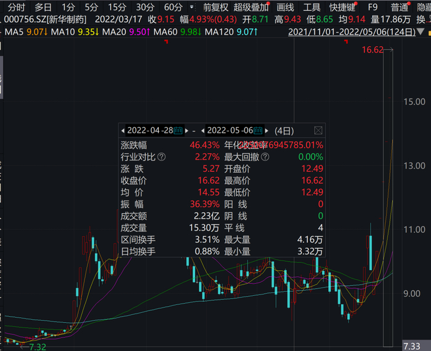
Task: Click MA60 9.98 indicator label
Action: click(x=177, y=32)
